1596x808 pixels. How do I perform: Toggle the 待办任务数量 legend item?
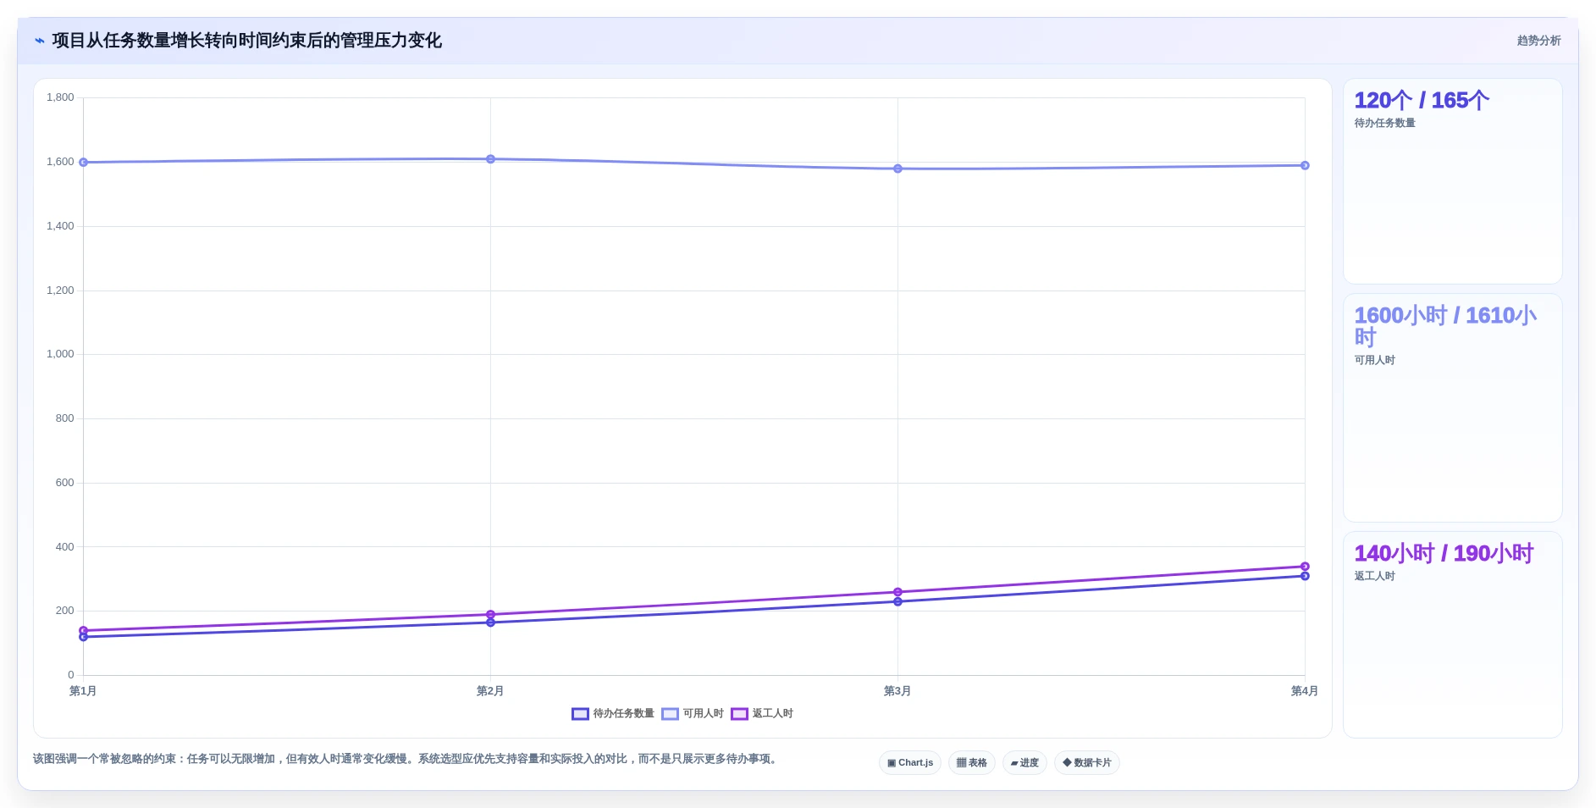[x=613, y=713]
